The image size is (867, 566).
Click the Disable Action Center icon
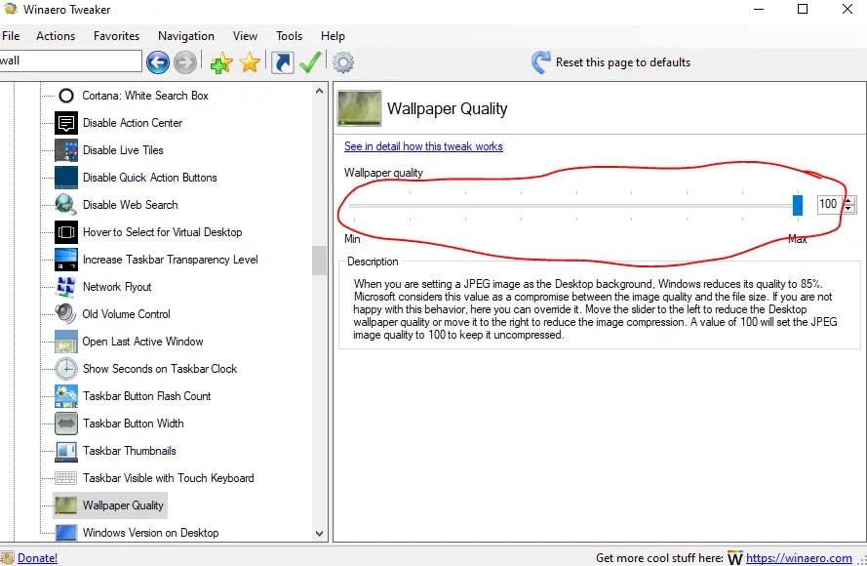pyautogui.click(x=66, y=123)
